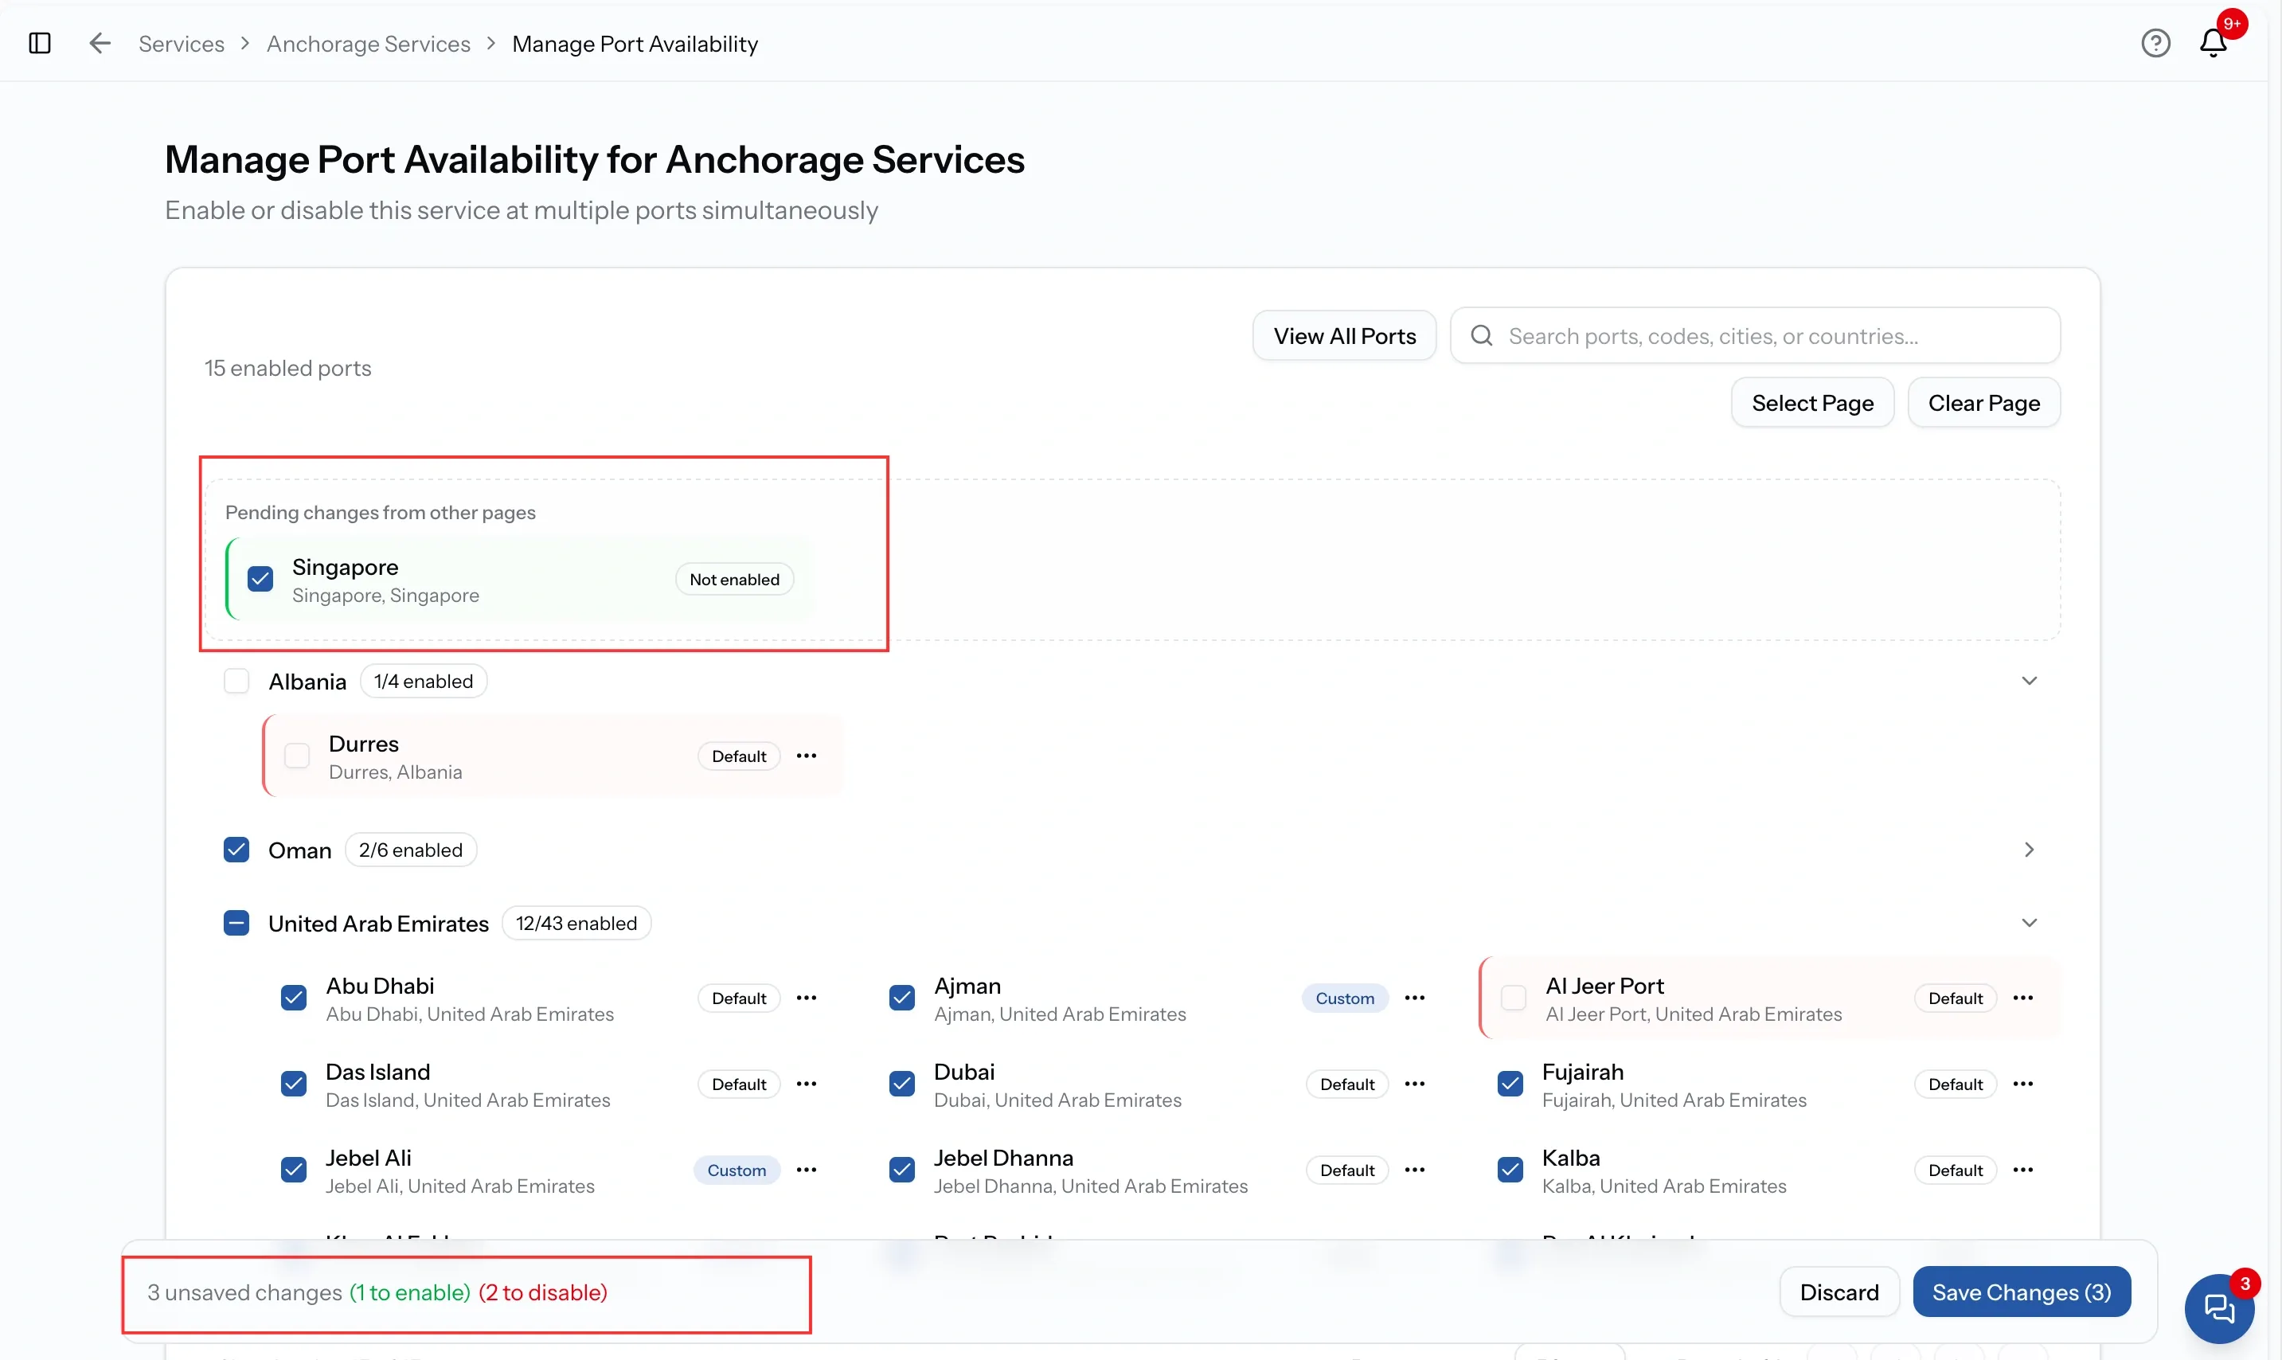
Task: Open more options for Kalba
Action: pyautogui.click(x=2023, y=1170)
